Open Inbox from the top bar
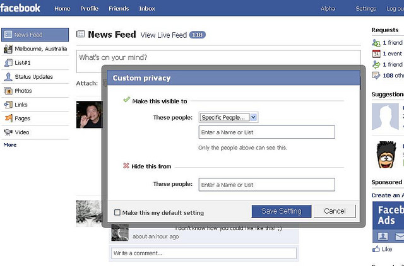Viewport: 404px width, 266px height. point(147,8)
